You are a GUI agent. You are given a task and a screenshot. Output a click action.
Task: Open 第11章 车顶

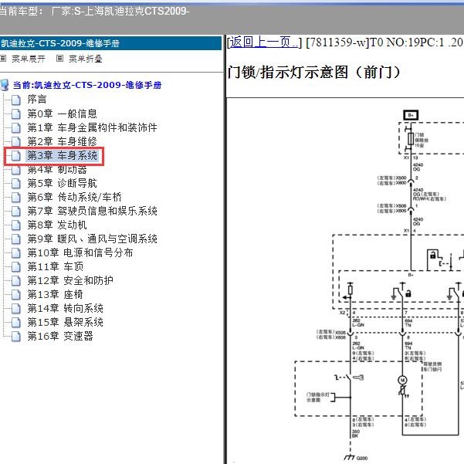(x=56, y=266)
